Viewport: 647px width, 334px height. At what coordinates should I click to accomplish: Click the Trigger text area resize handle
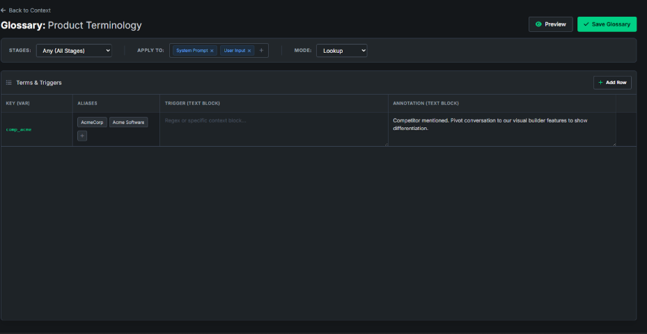coord(385,143)
